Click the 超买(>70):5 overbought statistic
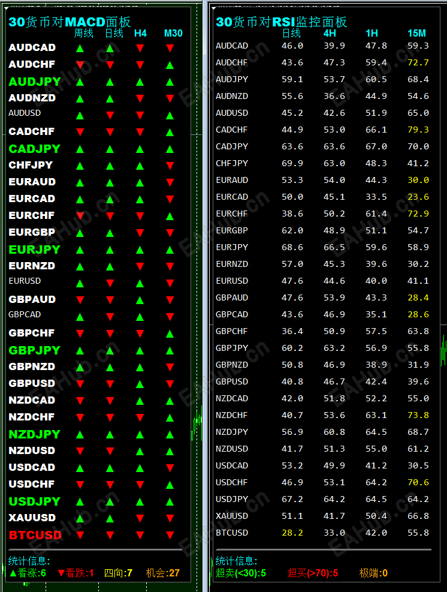The height and width of the screenshot is (592, 447). tap(313, 573)
